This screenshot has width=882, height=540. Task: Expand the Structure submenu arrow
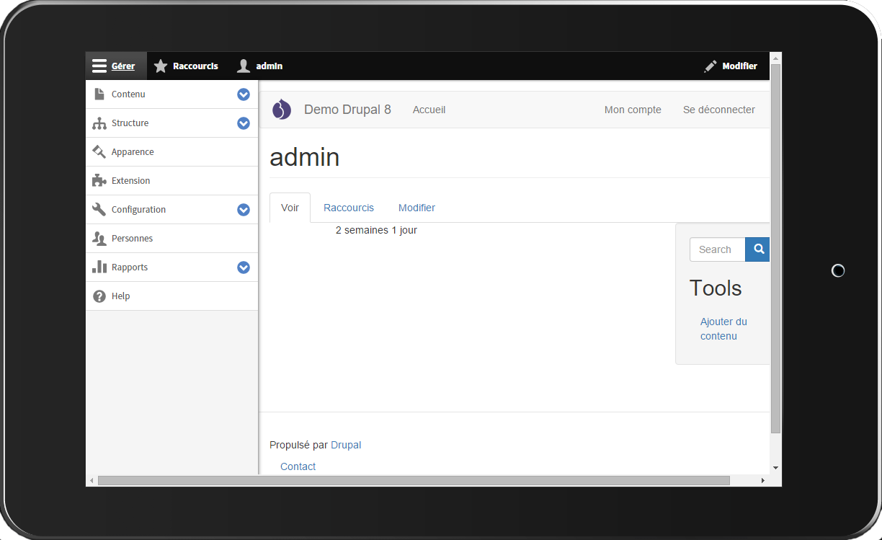tap(244, 123)
